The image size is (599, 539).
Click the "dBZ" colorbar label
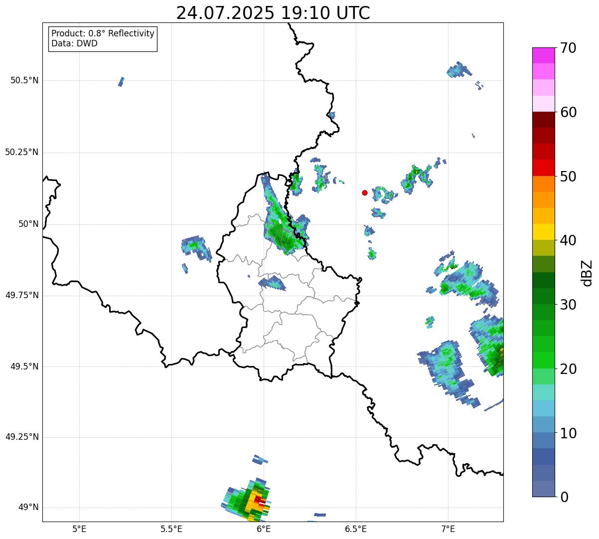pyautogui.click(x=587, y=272)
